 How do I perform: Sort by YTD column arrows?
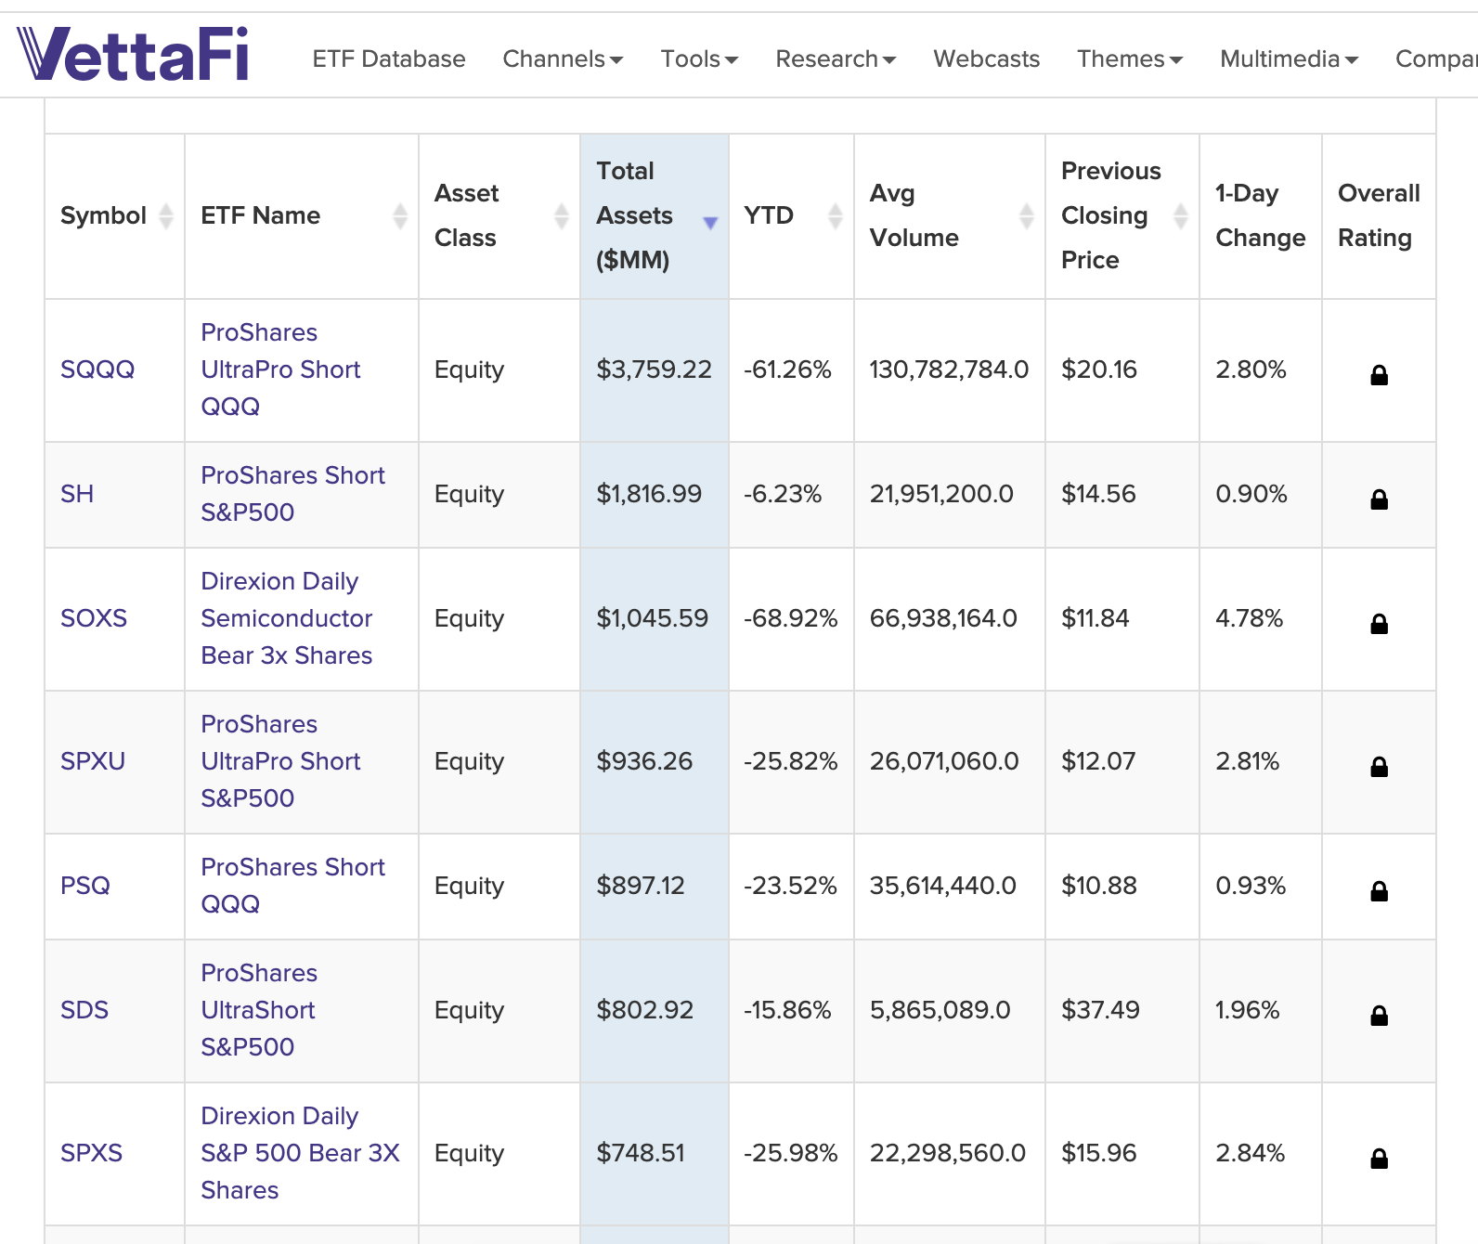836,215
